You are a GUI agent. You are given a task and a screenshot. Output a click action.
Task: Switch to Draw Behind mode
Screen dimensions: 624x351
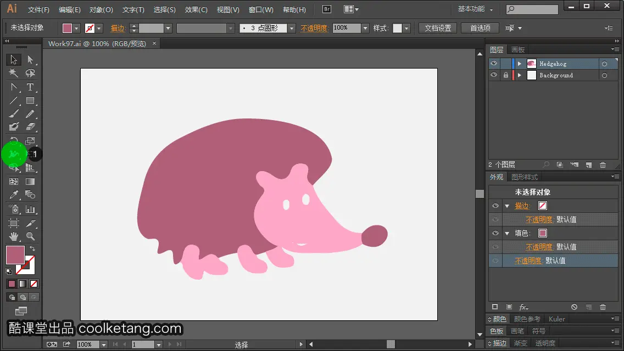pyautogui.click(x=23, y=297)
